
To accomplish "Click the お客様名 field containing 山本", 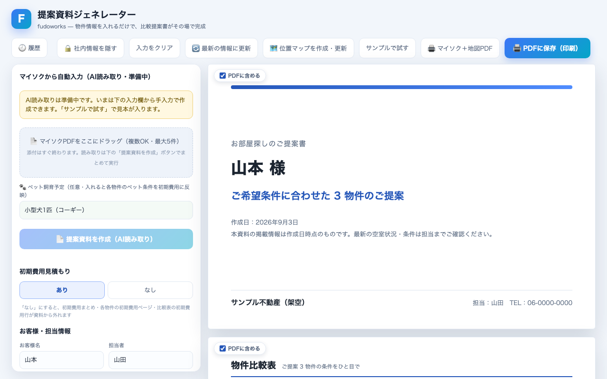I will (x=62, y=360).
